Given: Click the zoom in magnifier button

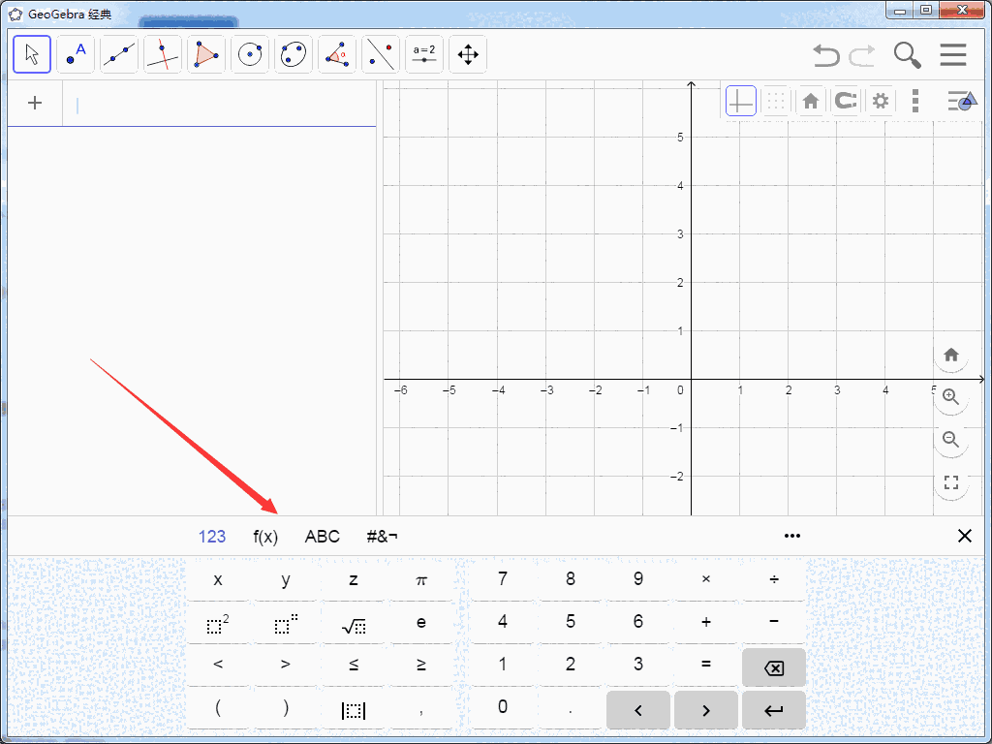Looking at the screenshot, I should pos(950,397).
